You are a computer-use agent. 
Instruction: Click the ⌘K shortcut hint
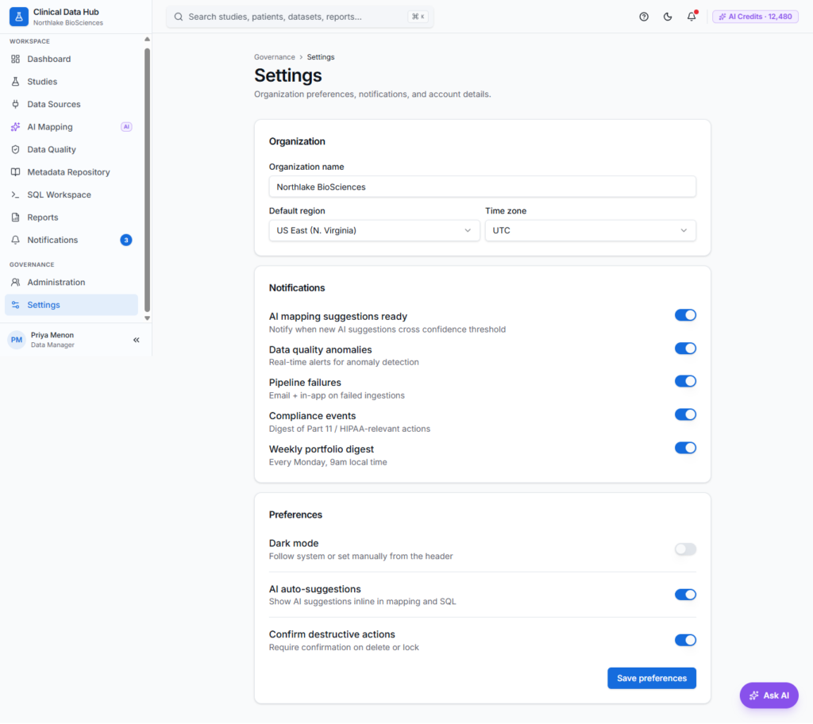click(418, 17)
